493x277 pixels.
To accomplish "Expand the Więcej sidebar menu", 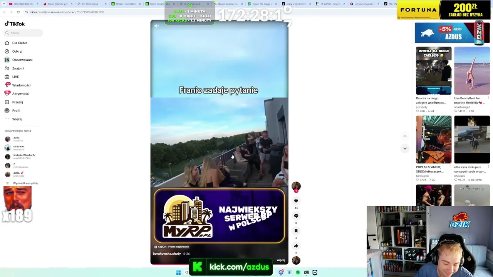I will click(x=13, y=119).
